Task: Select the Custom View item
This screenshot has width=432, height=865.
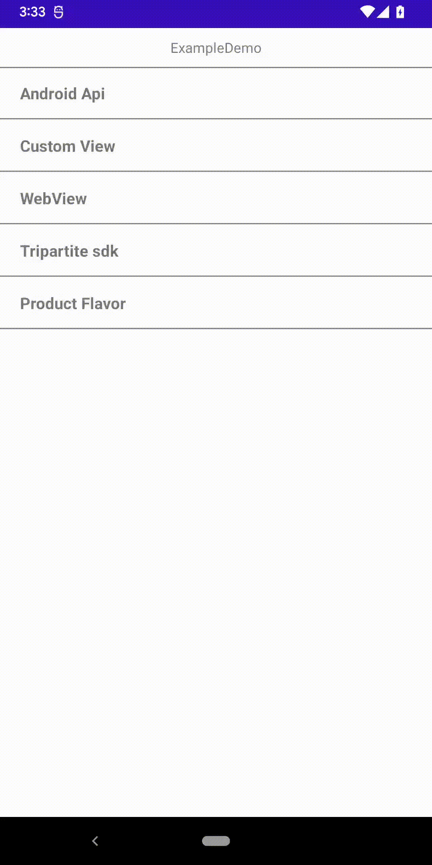Action: [68, 146]
